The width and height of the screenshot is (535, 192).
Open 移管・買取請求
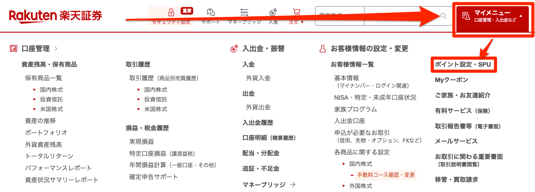[x=456, y=180]
